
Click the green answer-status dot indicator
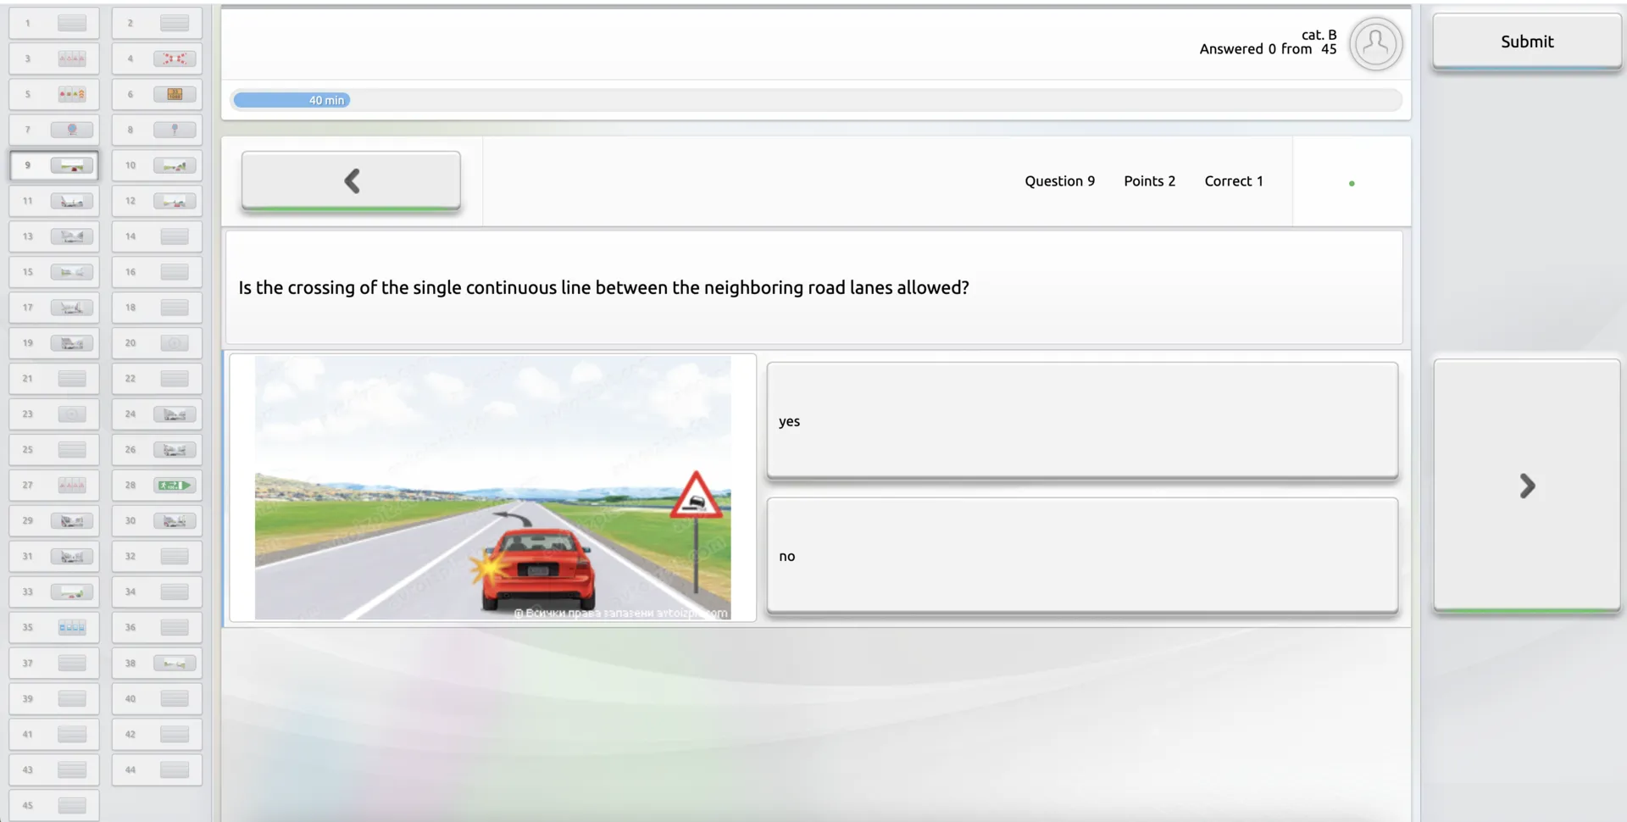(1352, 182)
